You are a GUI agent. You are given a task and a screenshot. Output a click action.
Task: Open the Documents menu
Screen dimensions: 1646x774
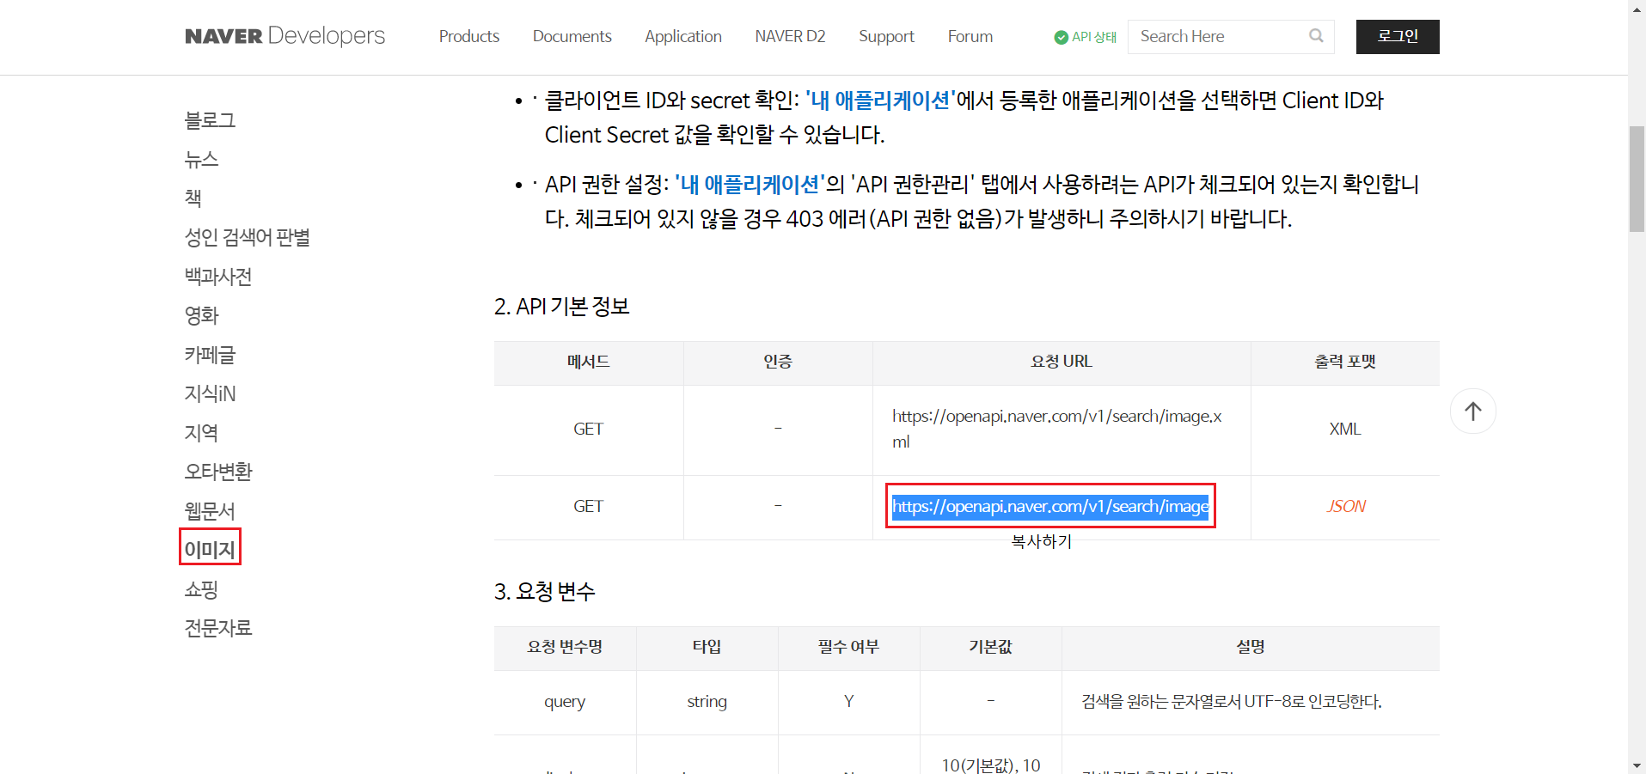(x=572, y=36)
